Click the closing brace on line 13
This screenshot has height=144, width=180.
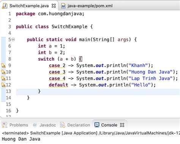[39, 91]
